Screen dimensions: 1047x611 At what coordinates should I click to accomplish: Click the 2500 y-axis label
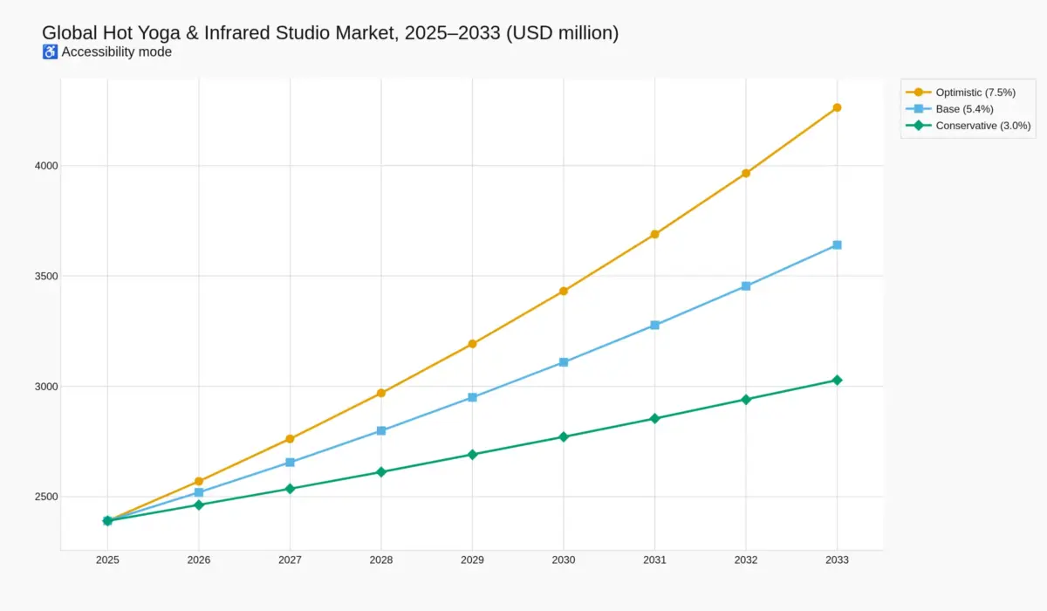click(x=45, y=497)
